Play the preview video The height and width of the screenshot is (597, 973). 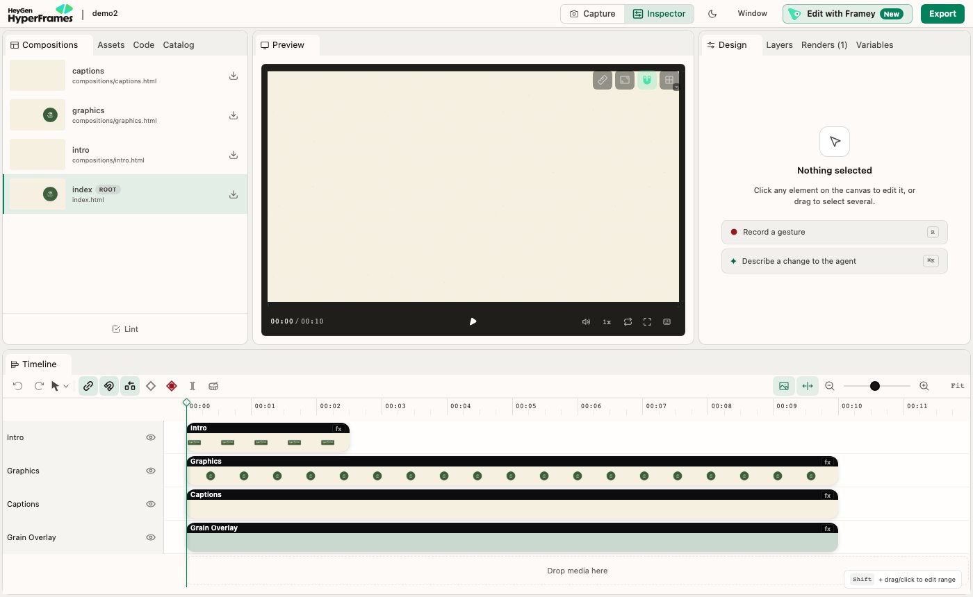tap(473, 321)
